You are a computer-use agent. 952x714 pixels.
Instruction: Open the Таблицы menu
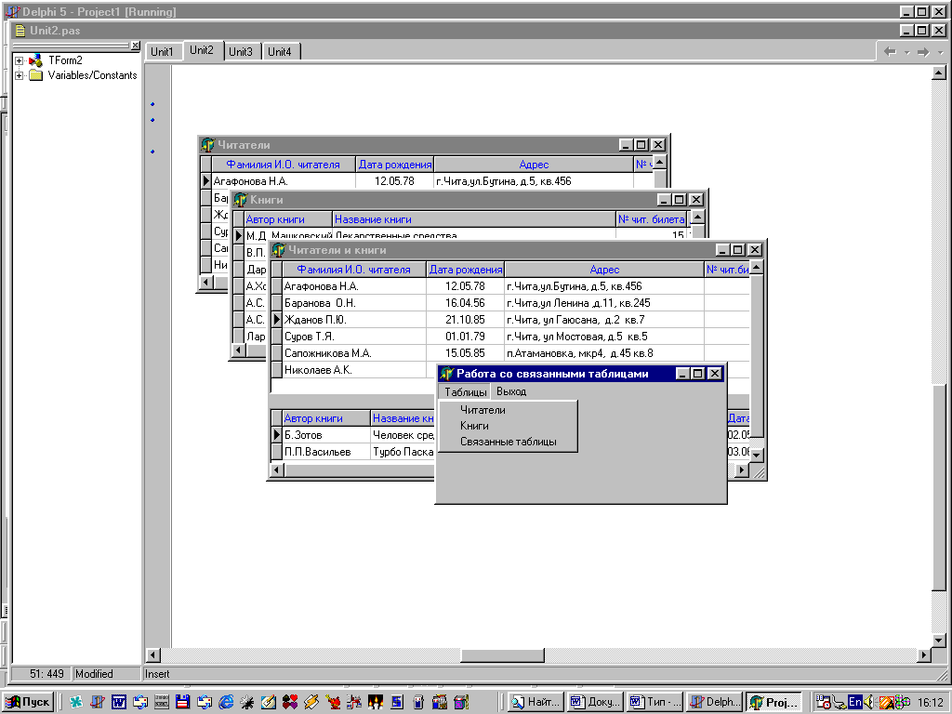(x=465, y=391)
